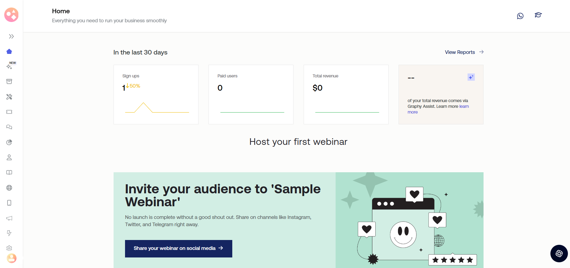Open the mobile phone icon in sidebar
Screen dimensions: 570x268
[9, 203]
